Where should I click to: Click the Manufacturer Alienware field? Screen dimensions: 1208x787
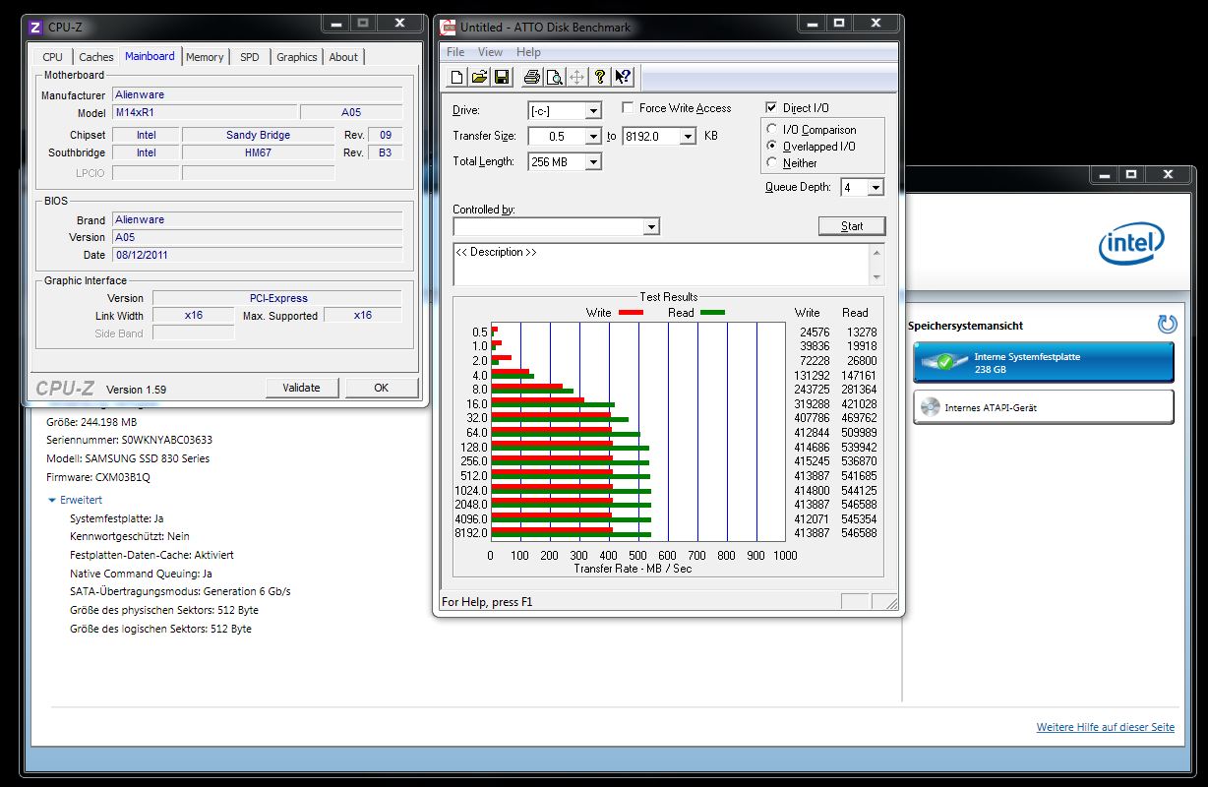coord(257,94)
